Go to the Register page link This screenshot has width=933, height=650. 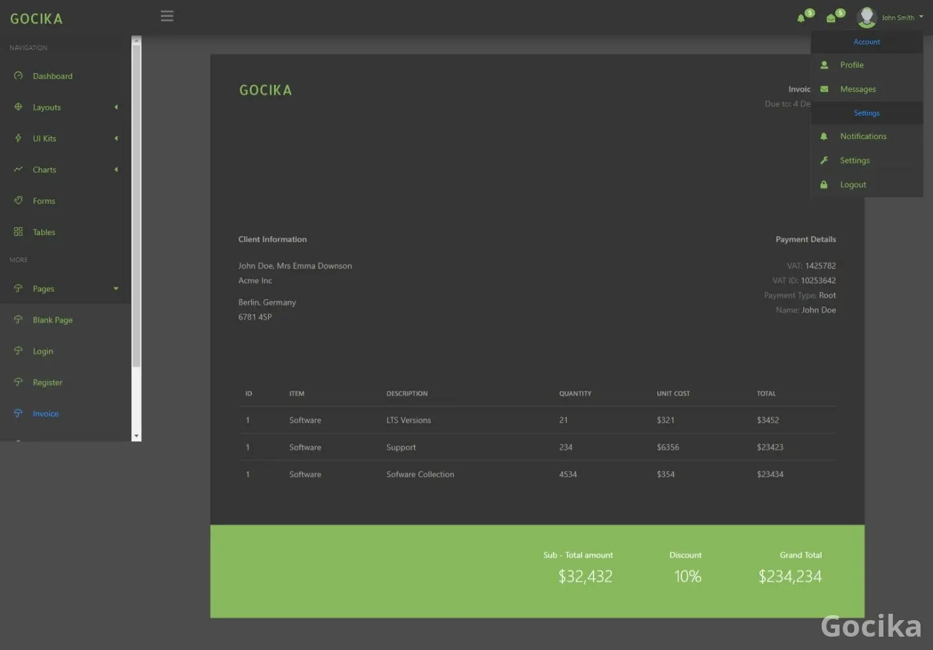pos(47,382)
